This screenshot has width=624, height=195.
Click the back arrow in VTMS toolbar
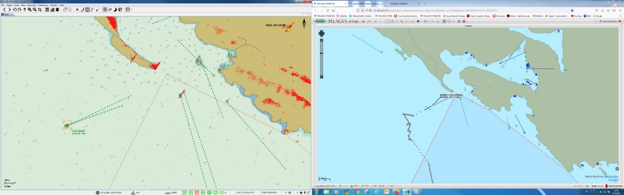5,10
